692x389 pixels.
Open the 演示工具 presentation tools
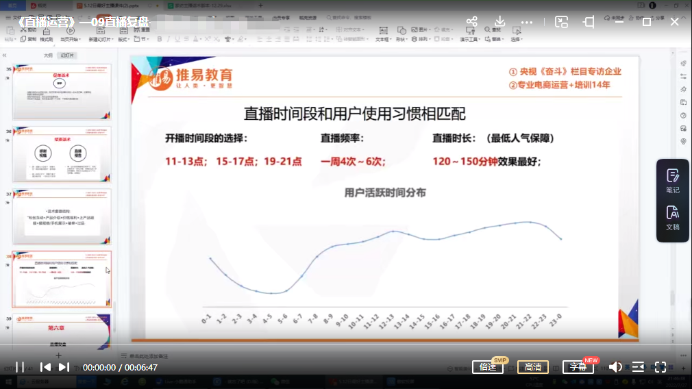470,34
